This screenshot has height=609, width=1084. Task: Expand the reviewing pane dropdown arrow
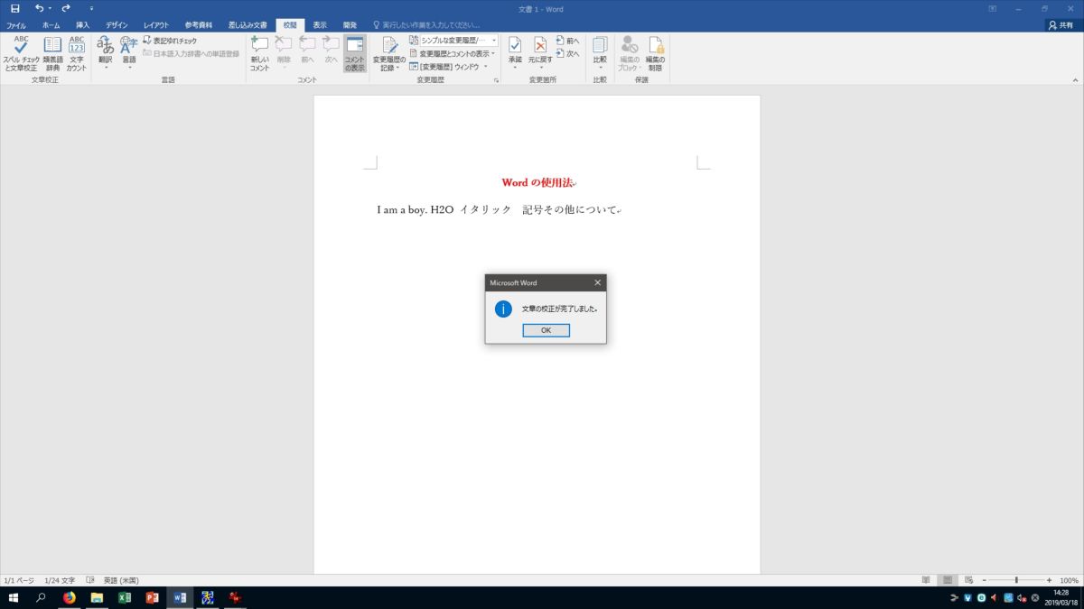(485, 66)
